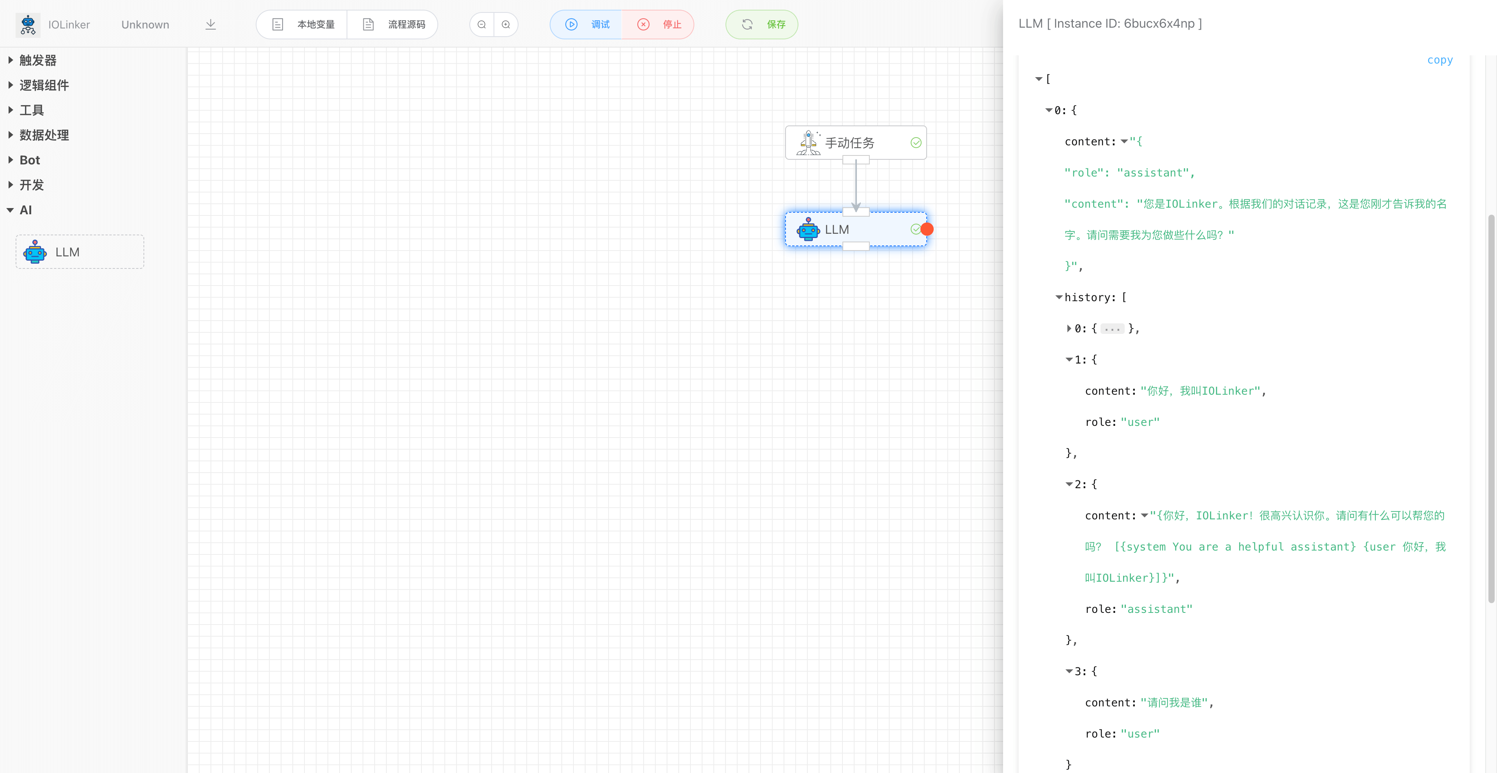Click the download arrow icon
1497x773 pixels.
point(211,25)
